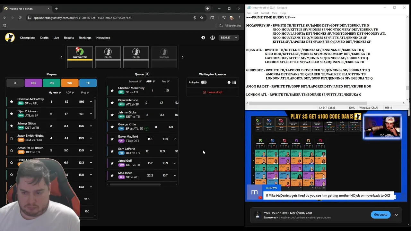Click the plus icon to add funds
The width and height of the screenshot is (411, 231).
(x=236, y=38)
